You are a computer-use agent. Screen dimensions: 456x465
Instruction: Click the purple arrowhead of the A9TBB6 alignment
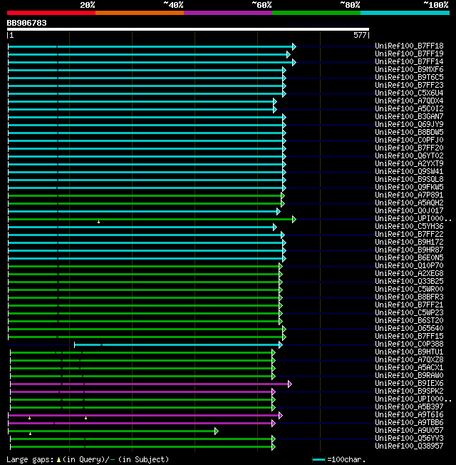pyautogui.click(x=274, y=423)
